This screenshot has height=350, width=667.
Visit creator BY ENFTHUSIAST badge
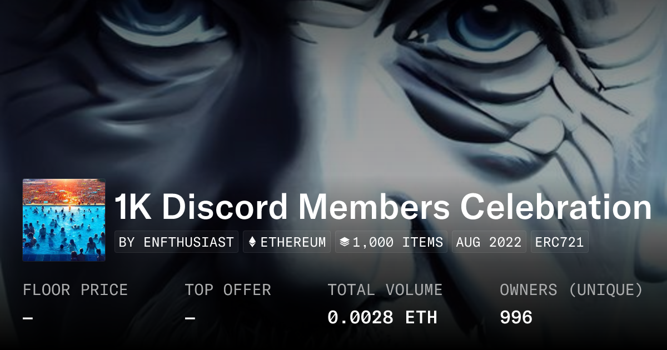pos(176,242)
